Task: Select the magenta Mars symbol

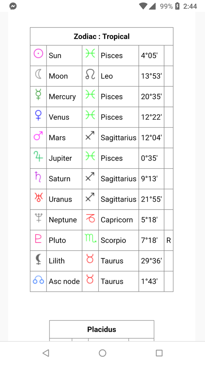Action: [x=38, y=136]
